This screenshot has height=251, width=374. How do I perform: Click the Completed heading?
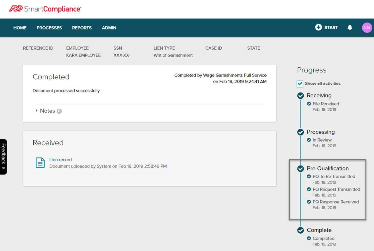pyautogui.click(x=51, y=77)
